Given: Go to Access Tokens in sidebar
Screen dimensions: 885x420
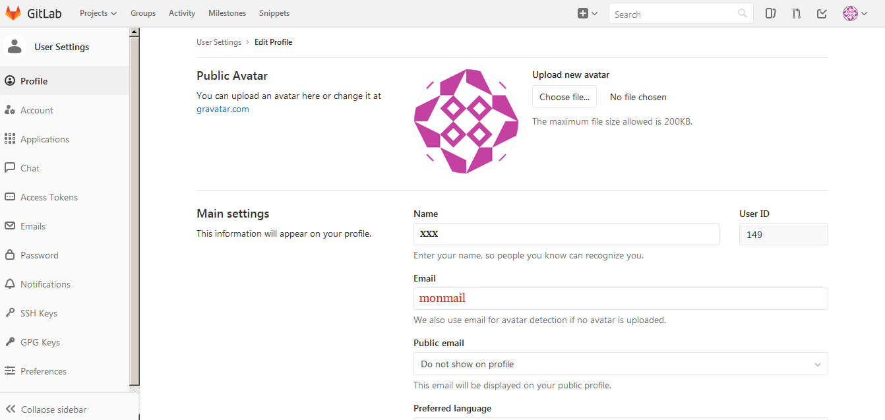Looking at the screenshot, I should (x=49, y=197).
